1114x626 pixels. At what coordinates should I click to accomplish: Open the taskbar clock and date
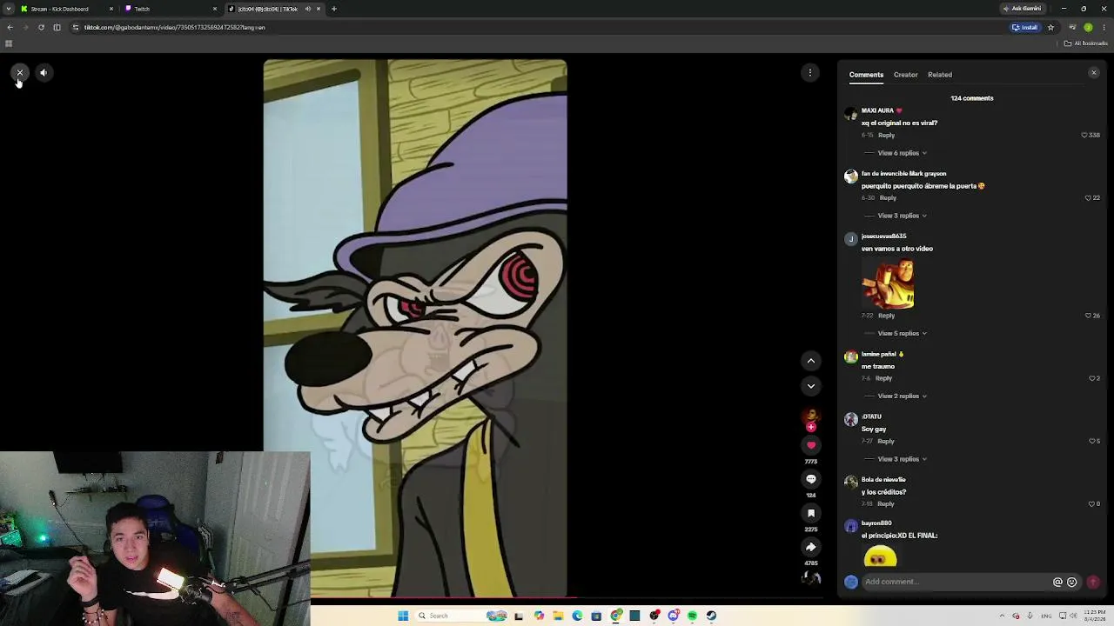(x=1095, y=616)
